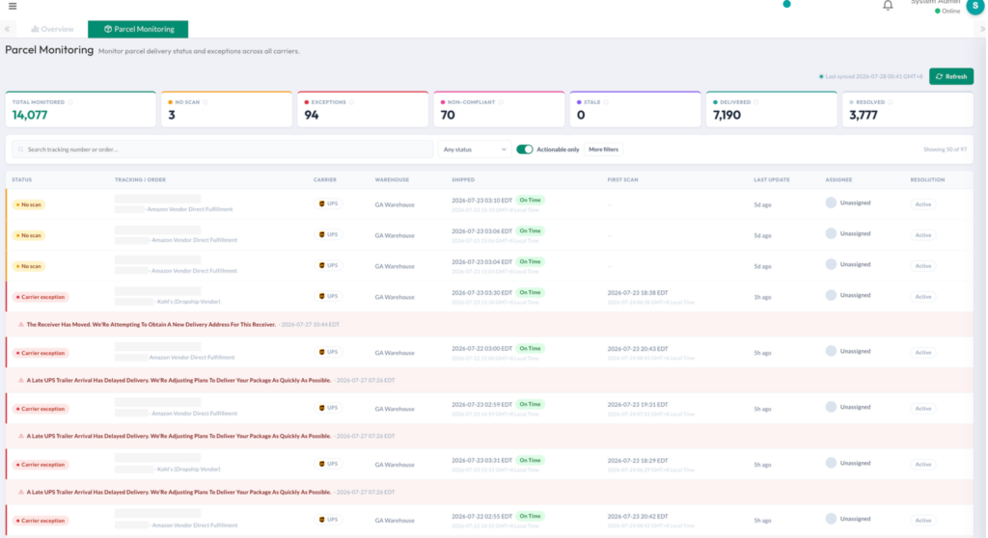Click the Online status indicator

(947, 12)
